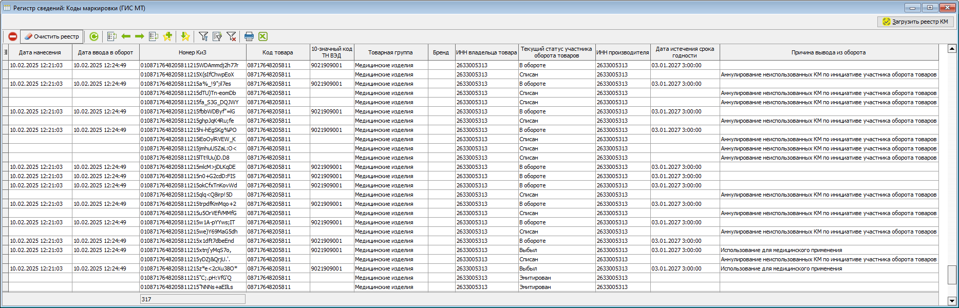Export the table to Excel
959x308 pixels.
(x=263, y=36)
